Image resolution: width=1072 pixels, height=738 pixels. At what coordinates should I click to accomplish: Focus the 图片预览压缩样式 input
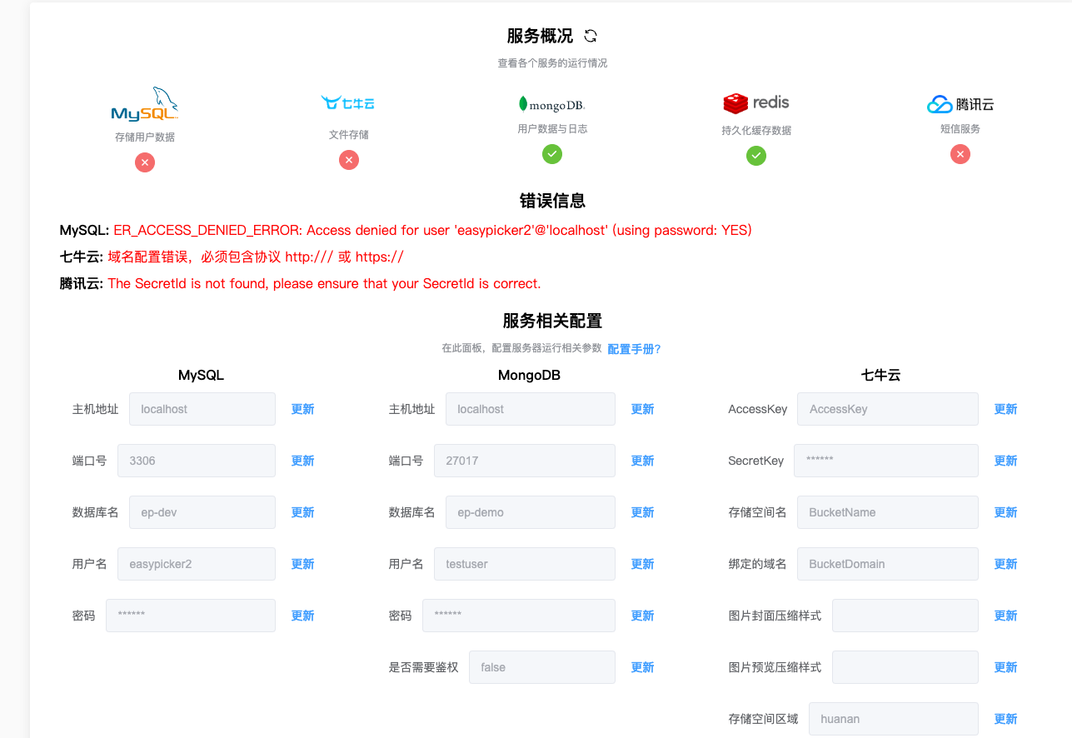point(905,667)
